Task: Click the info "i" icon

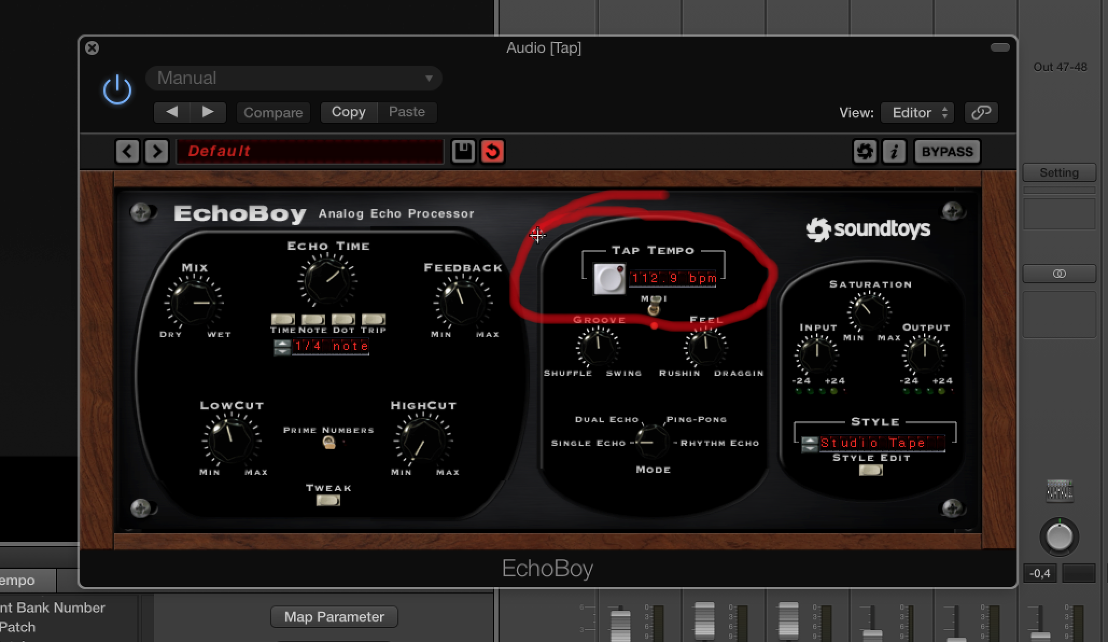Action: point(894,151)
